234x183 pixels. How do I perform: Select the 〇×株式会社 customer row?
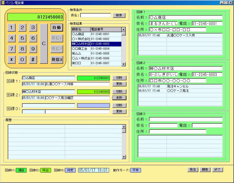(96, 39)
